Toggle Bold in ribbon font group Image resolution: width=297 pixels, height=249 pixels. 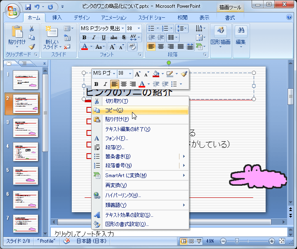(x=84, y=37)
